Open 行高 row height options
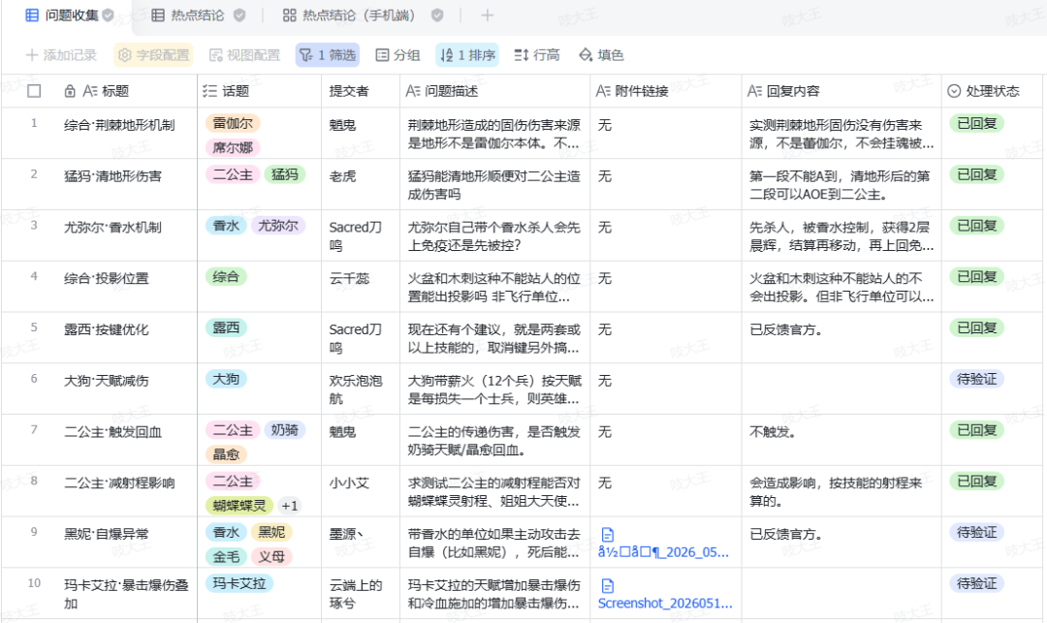This screenshot has width=1047, height=623. point(537,54)
